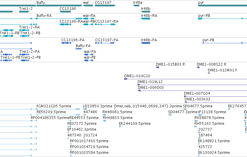Viewport: 247px width, 157px height.
Task: Click the Buffy-PA coding label
Action: click(83, 46)
